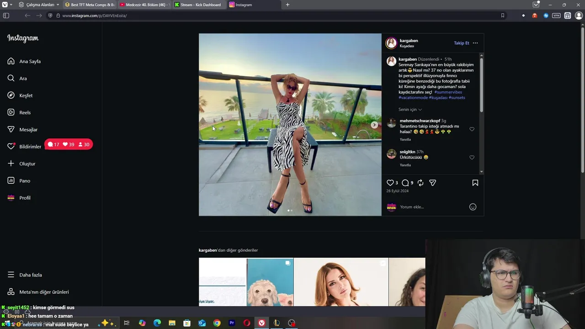Image resolution: width=585 pixels, height=329 pixels.
Task: Reply to snlgltkn's comment via Yanıtla
Action: click(x=405, y=165)
